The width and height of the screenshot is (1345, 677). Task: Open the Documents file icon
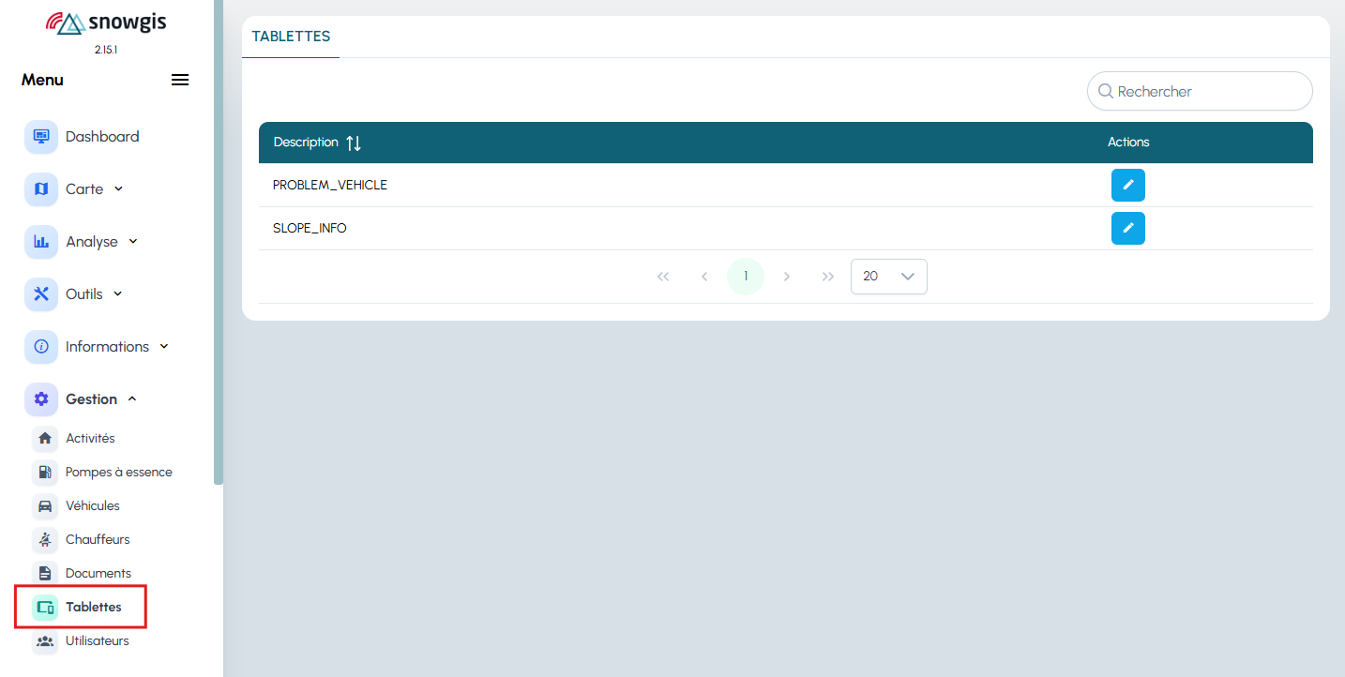click(45, 574)
